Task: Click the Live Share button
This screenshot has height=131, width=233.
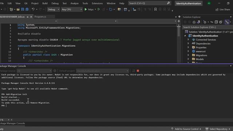Action: click(223, 9)
